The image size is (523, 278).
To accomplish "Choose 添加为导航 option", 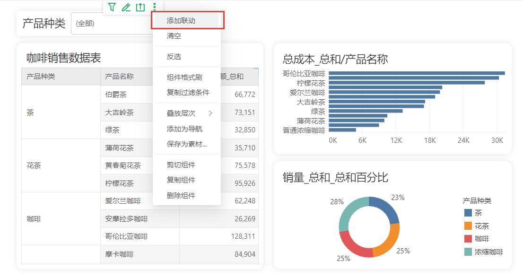I will (184, 129).
